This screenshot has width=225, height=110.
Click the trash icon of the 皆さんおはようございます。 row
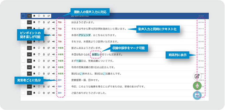coord(44,48)
